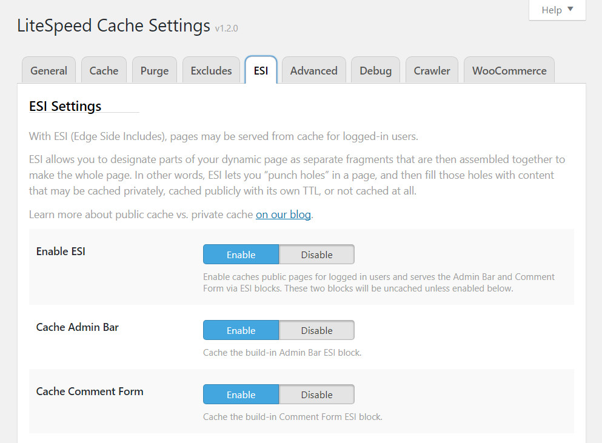Select the WooCommerce tab
602x443 pixels.
click(x=509, y=70)
